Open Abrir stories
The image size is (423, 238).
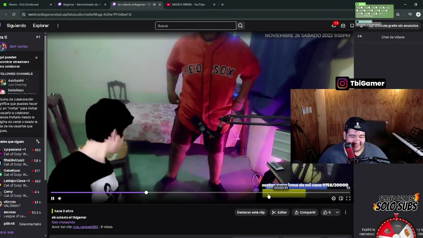point(19,46)
